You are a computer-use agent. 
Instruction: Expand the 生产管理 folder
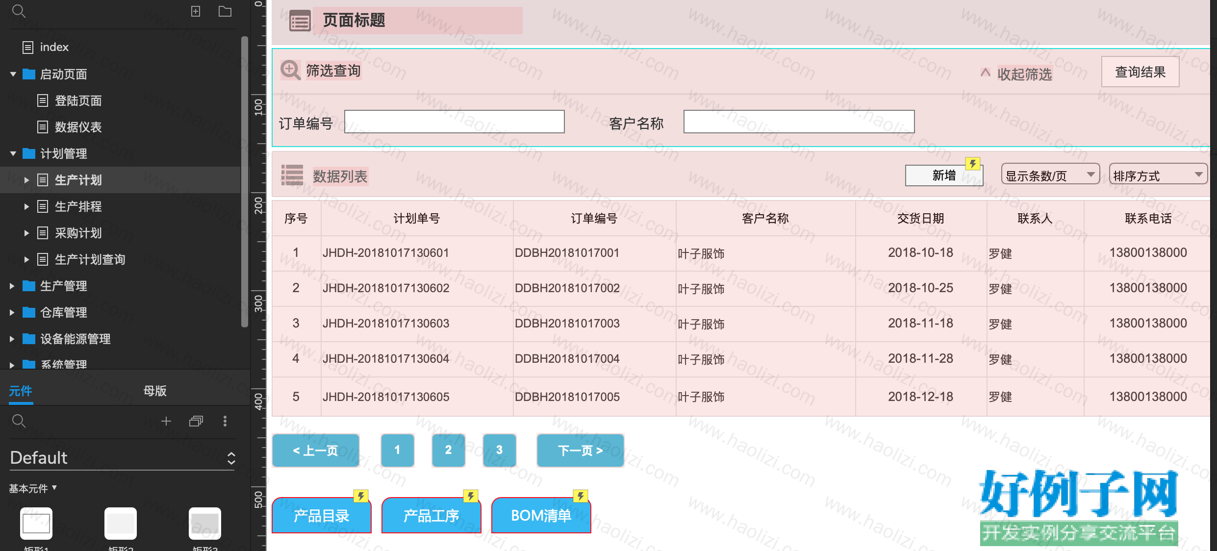click(12, 286)
